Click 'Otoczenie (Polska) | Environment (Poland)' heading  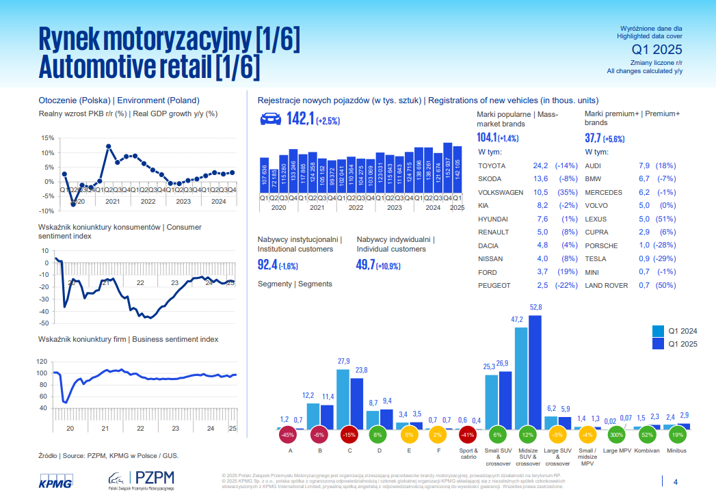119,100
